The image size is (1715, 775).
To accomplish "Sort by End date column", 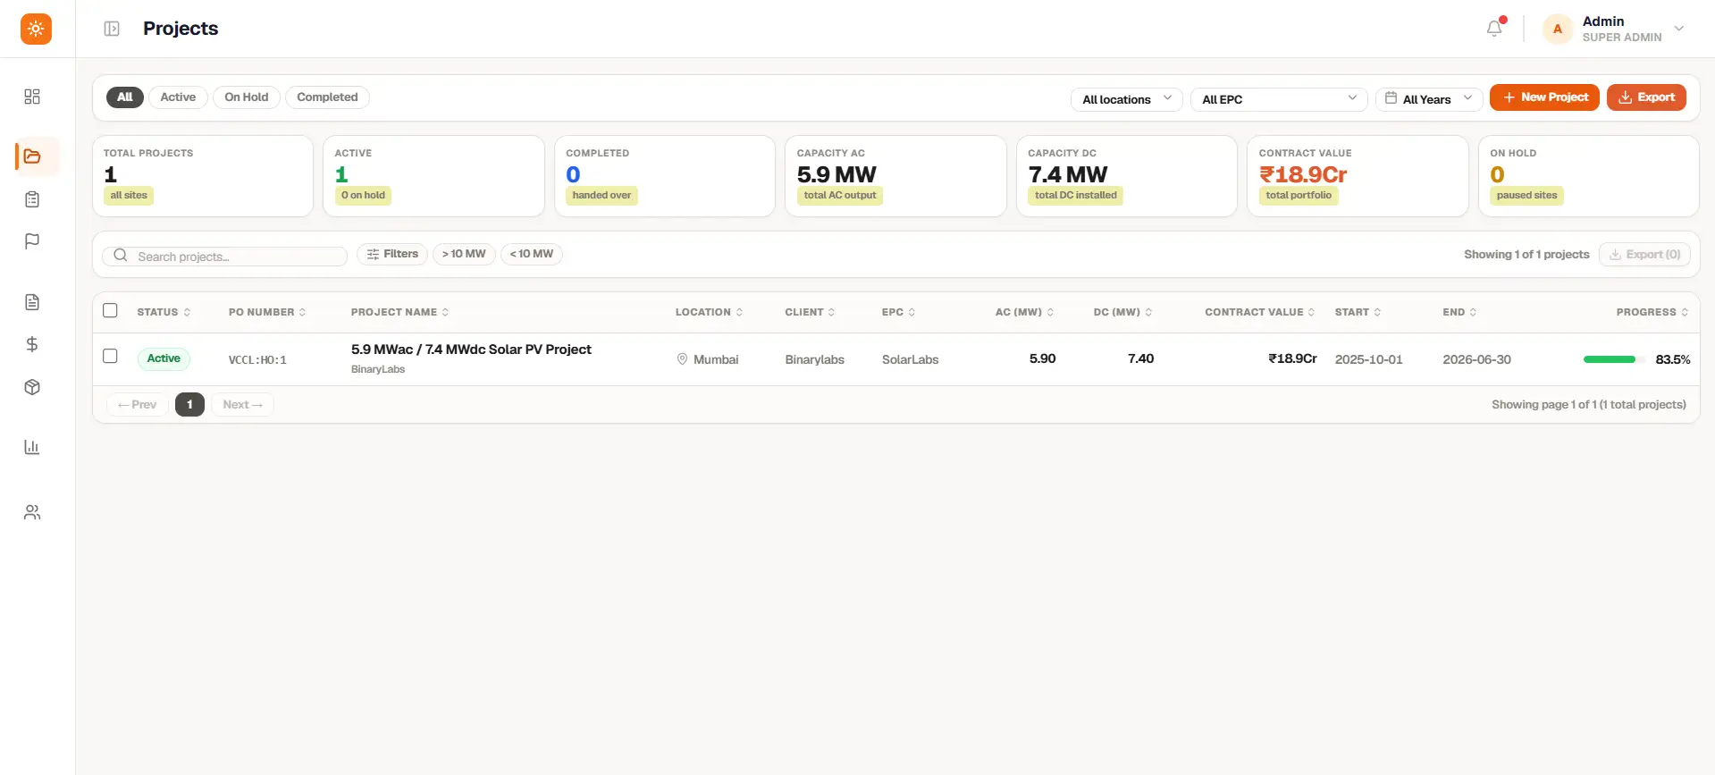I will coord(1459,312).
